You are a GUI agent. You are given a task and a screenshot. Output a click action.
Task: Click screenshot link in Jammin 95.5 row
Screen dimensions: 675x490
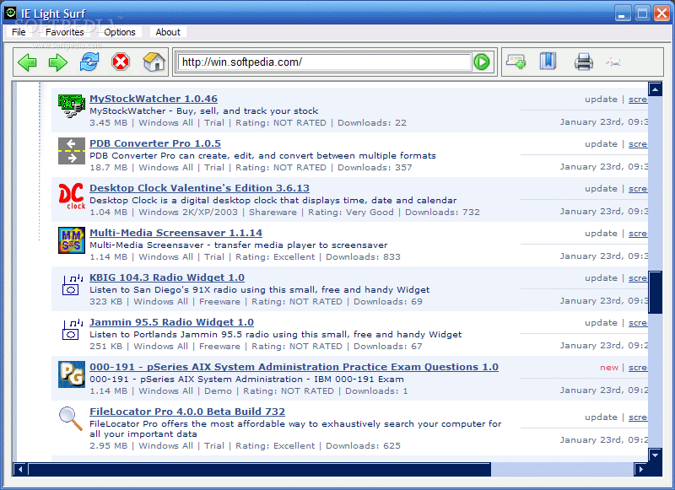point(638,323)
